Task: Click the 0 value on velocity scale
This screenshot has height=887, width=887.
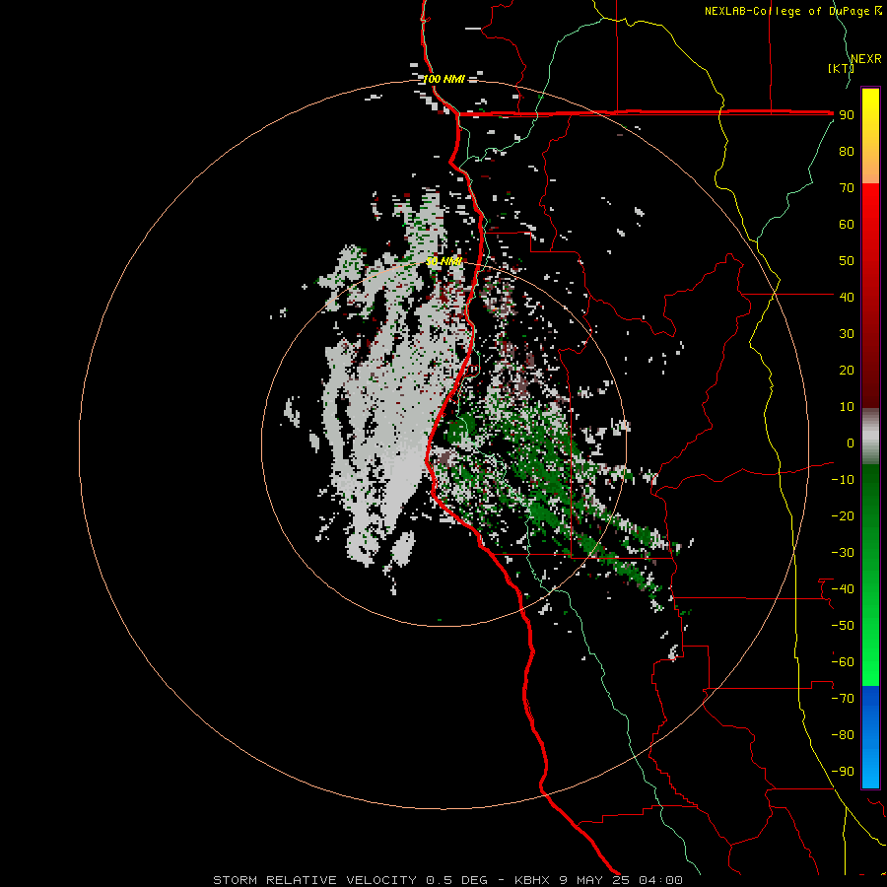Action: (x=851, y=443)
